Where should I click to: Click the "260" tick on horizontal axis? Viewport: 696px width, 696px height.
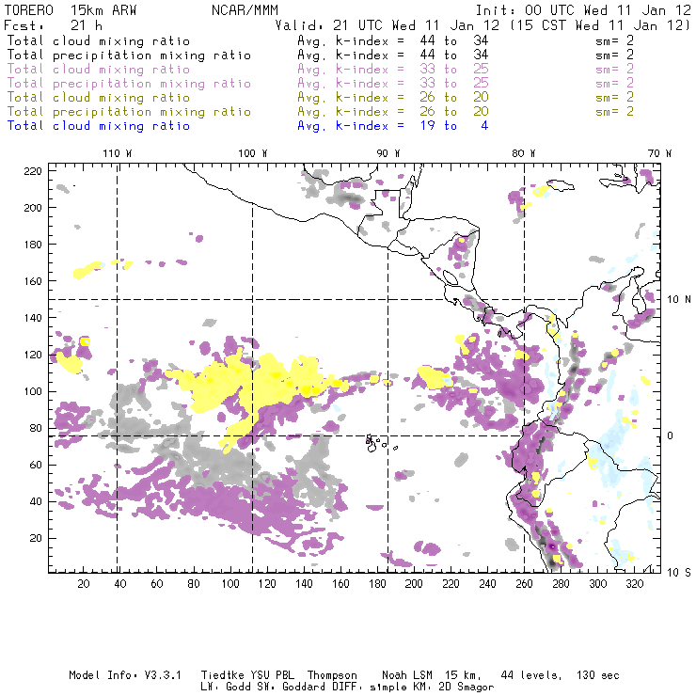click(x=524, y=584)
